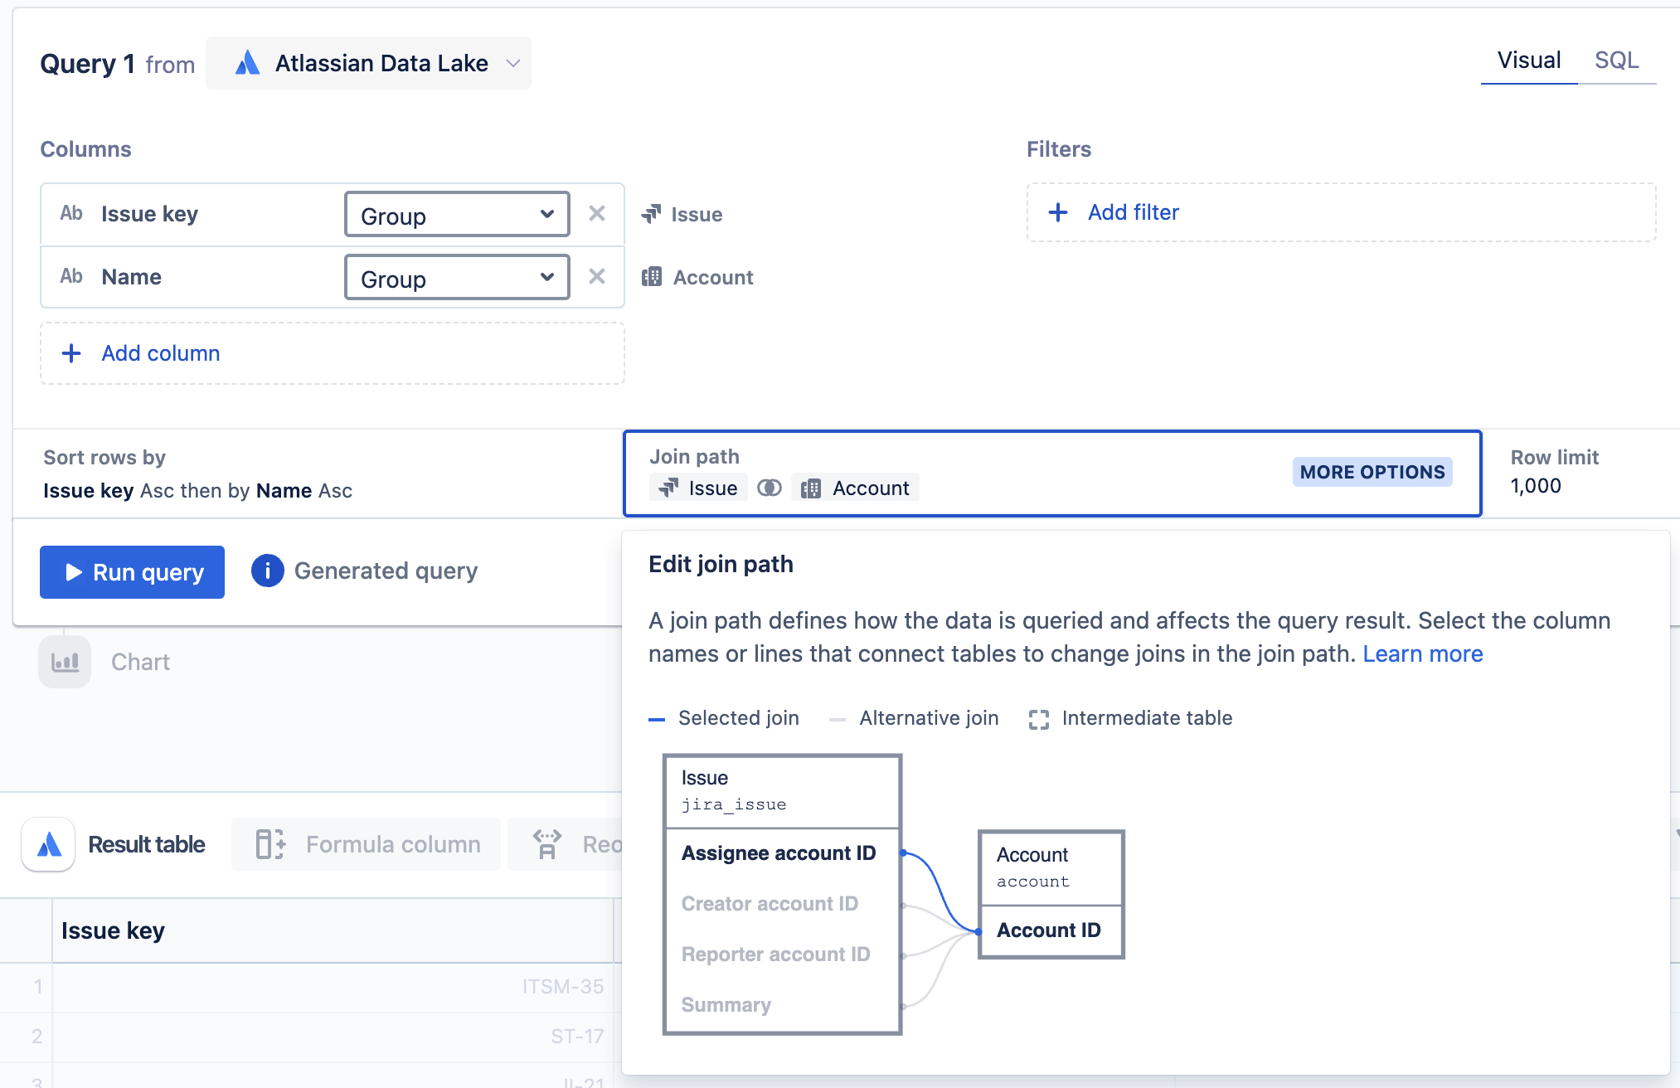Open the Group dropdown for Name column
This screenshot has width=1680, height=1088.
coord(456,277)
